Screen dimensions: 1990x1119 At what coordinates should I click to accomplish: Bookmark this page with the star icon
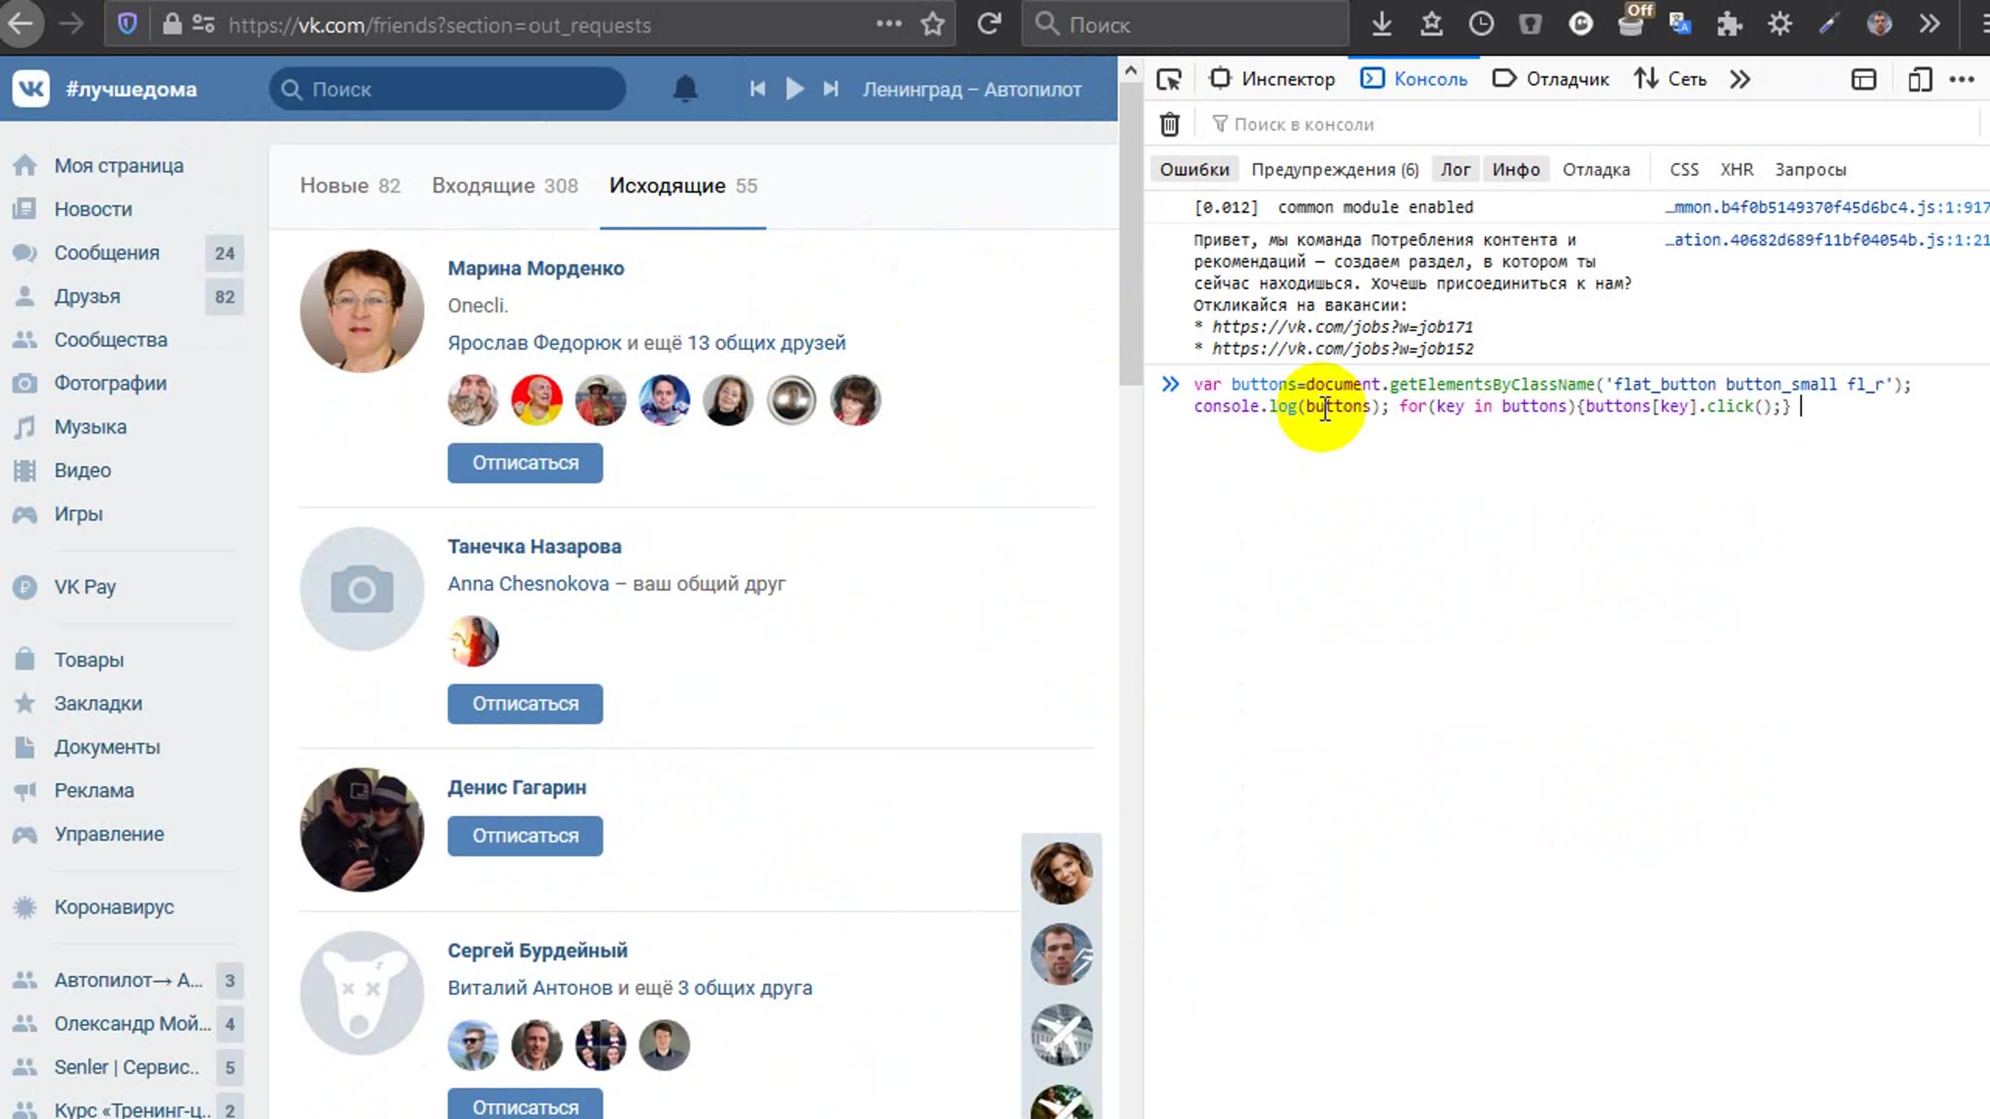(932, 24)
